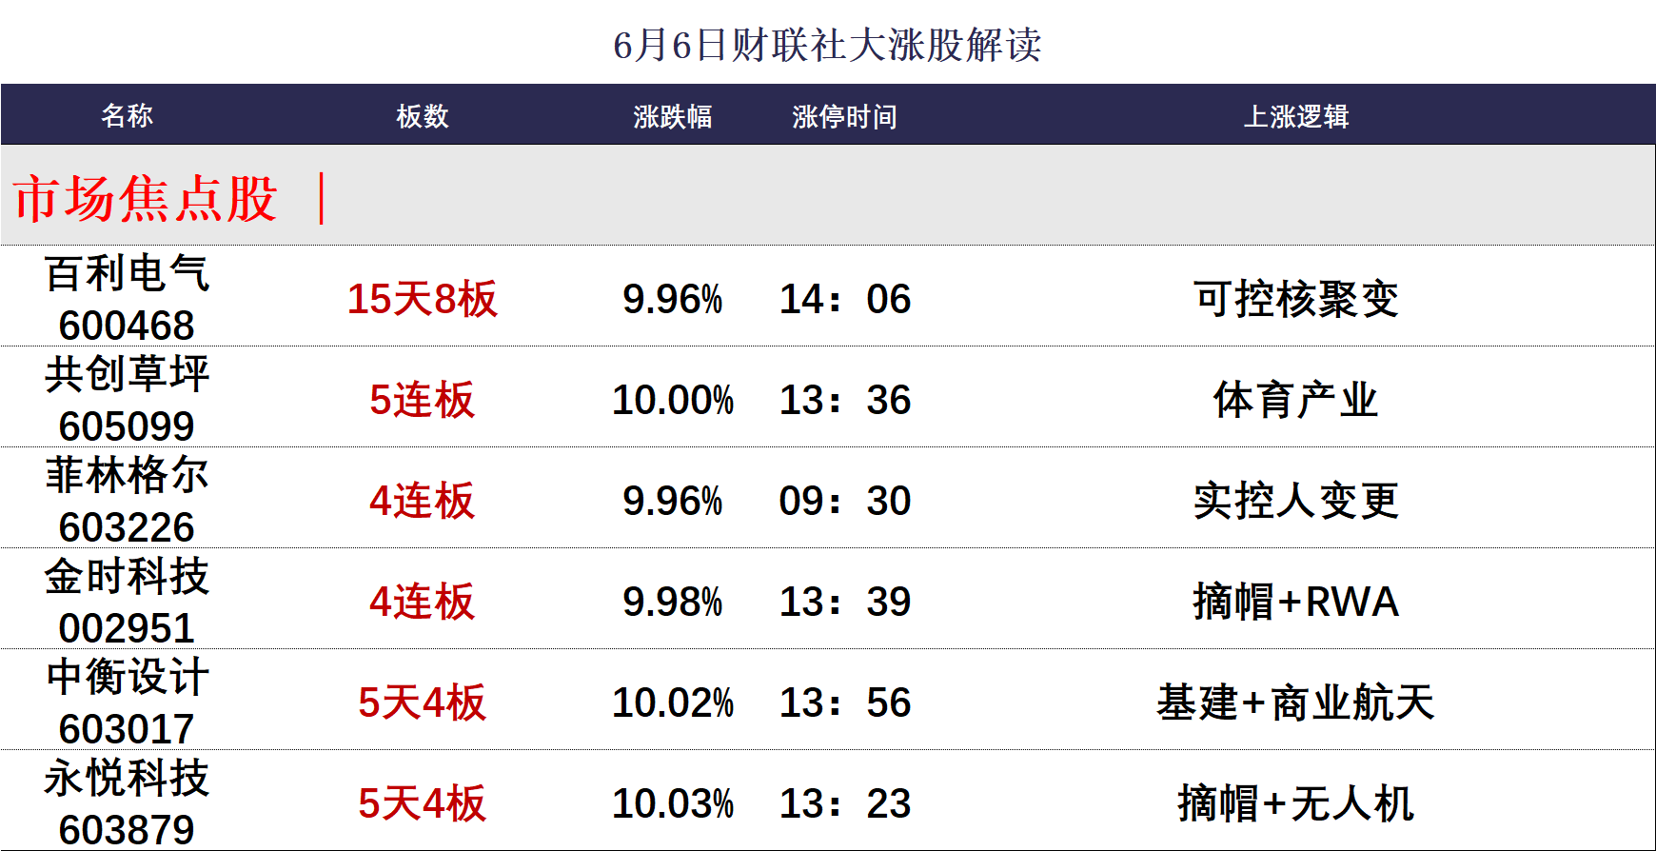The width and height of the screenshot is (1656, 851).
Task: Click the 5连板 cell
Action: coord(422,400)
